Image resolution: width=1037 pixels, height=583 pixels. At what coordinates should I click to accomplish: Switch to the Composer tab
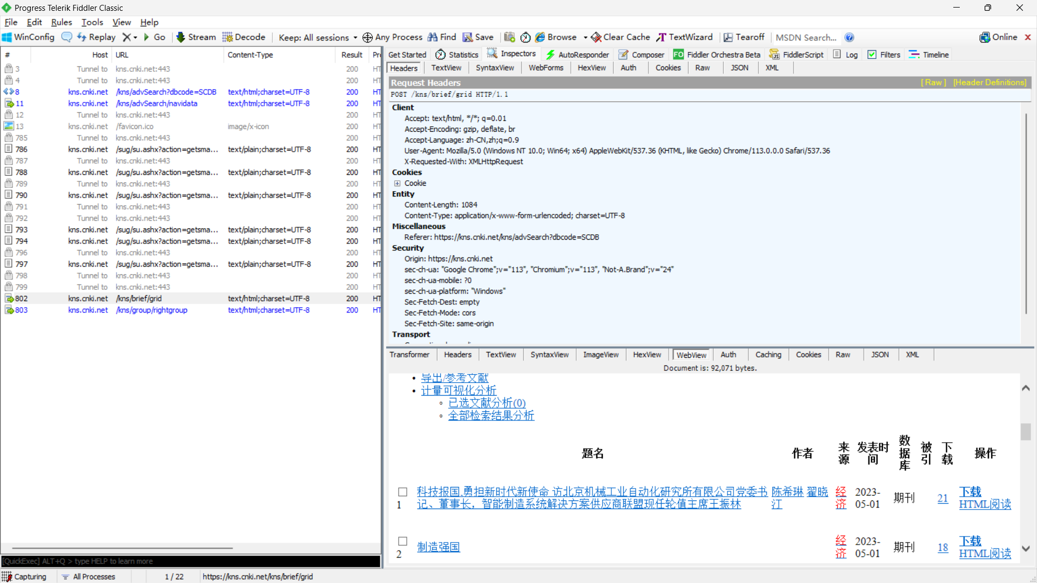(642, 55)
